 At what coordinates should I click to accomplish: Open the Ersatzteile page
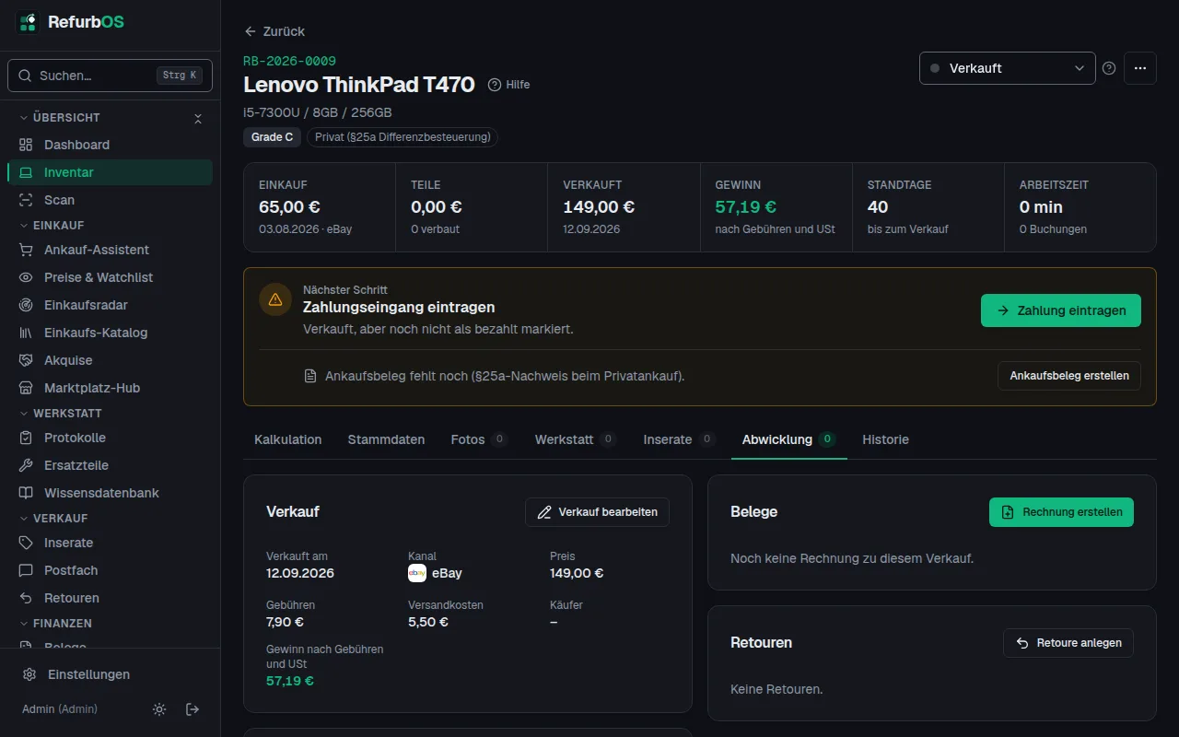pyautogui.click(x=110, y=465)
